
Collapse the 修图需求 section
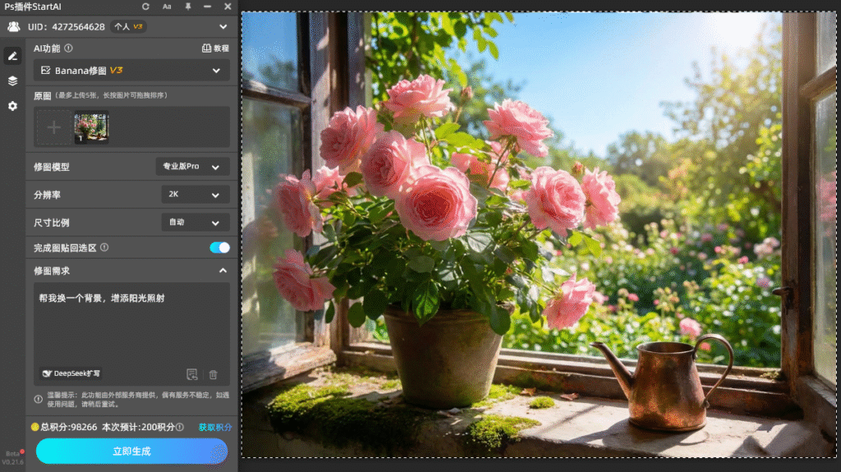coord(223,270)
